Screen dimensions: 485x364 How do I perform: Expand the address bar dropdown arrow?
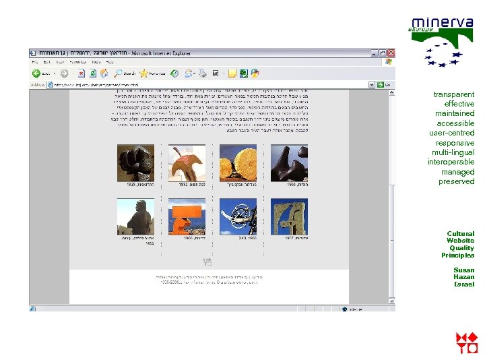pos(372,84)
